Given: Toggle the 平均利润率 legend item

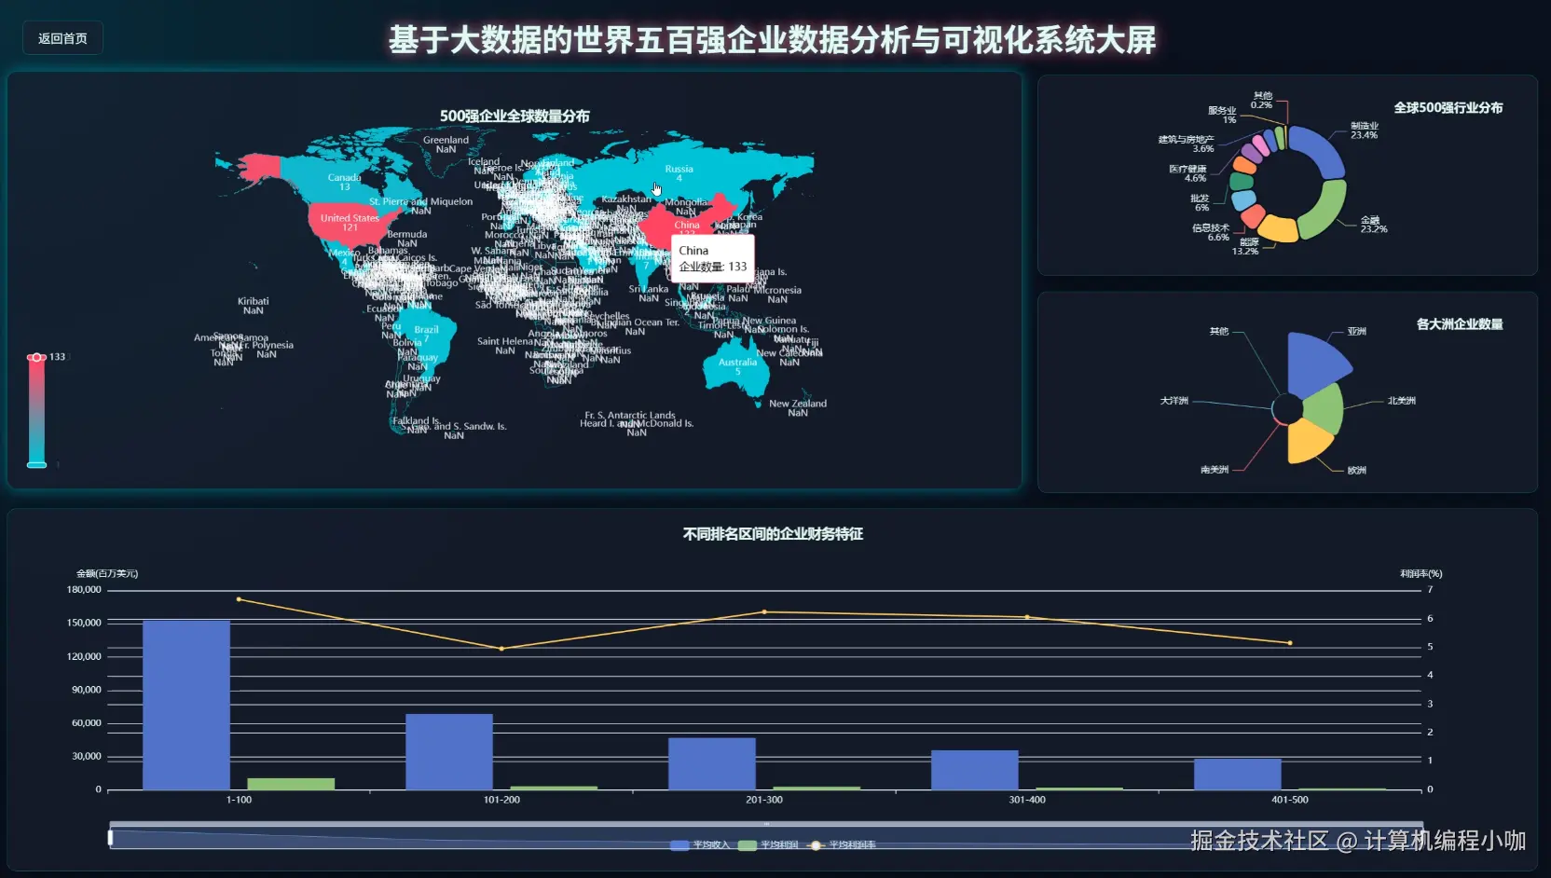Looking at the screenshot, I should point(842,845).
